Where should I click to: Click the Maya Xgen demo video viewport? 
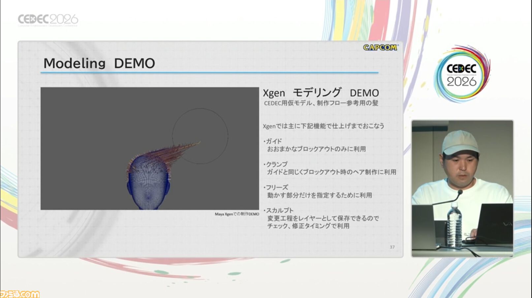pos(150,149)
